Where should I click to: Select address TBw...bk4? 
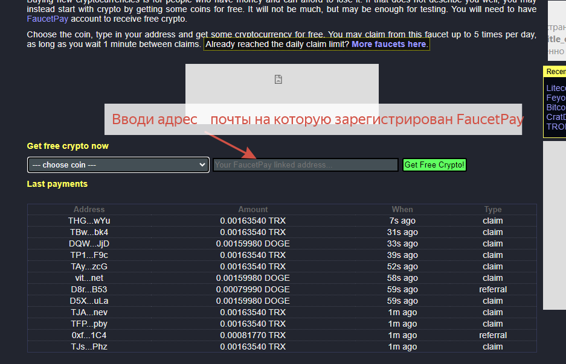pyautogui.click(x=89, y=232)
